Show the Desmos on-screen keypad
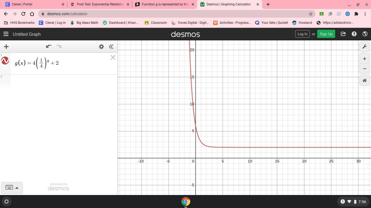Image resolution: width=371 pixels, height=208 pixels. 12,188
